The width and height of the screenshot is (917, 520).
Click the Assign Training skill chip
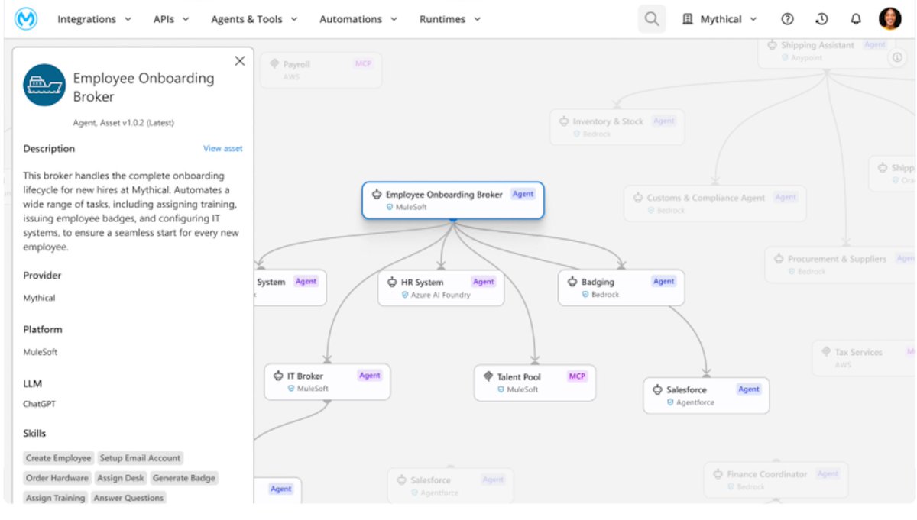pyautogui.click(x=56, y=498)
